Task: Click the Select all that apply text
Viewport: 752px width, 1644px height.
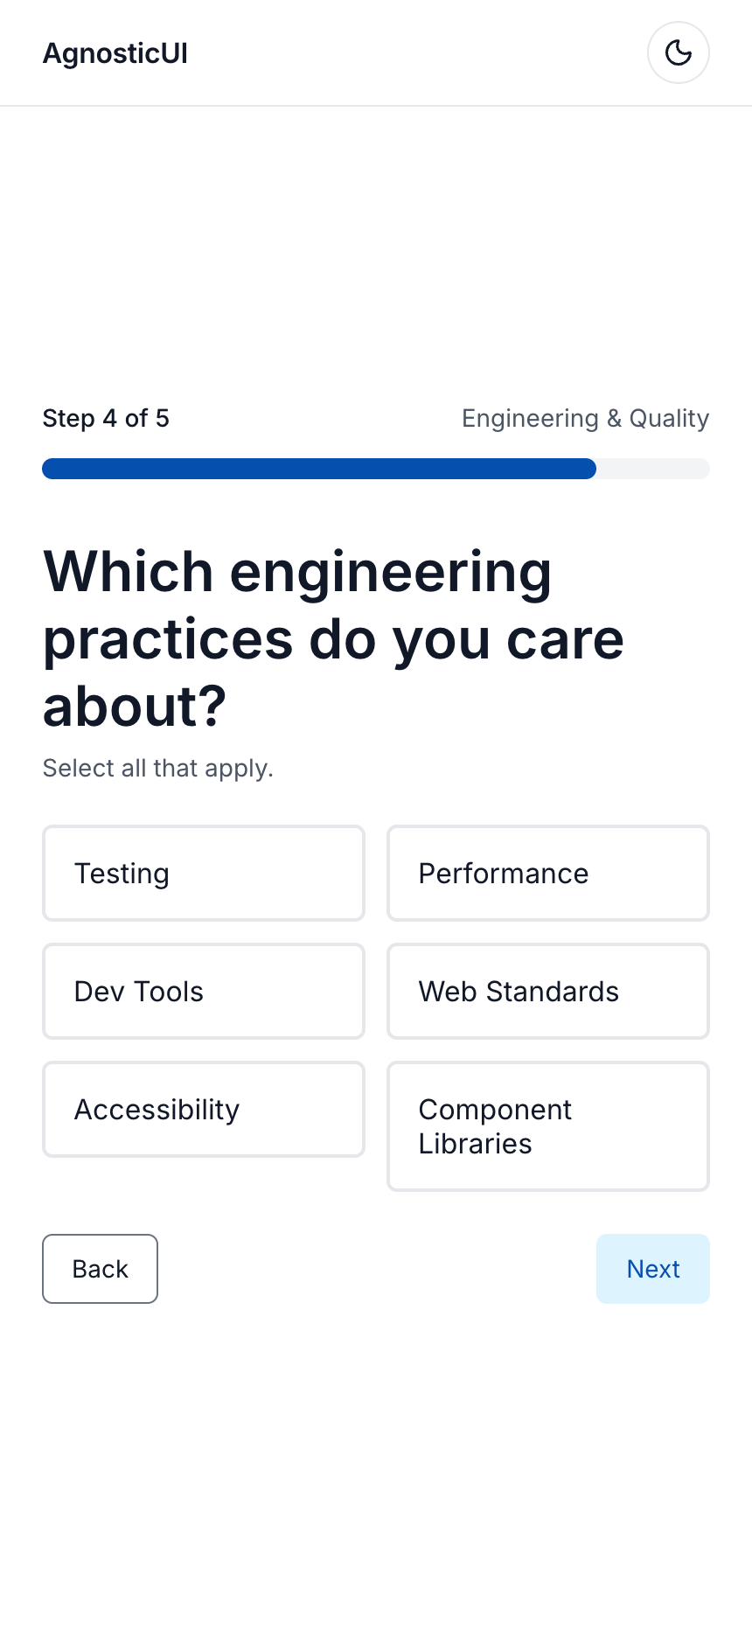Action: coord(157,768)
